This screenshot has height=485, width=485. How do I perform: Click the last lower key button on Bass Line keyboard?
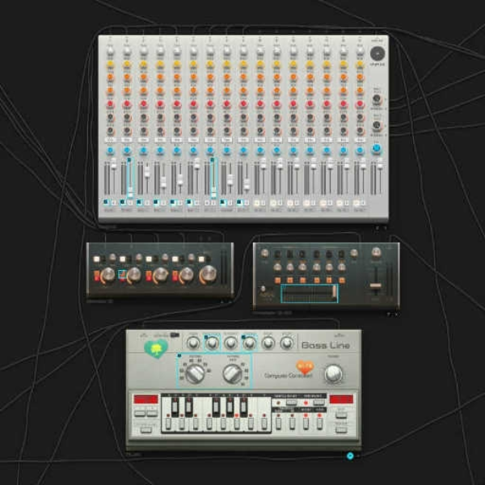click(x=264, y=423)
